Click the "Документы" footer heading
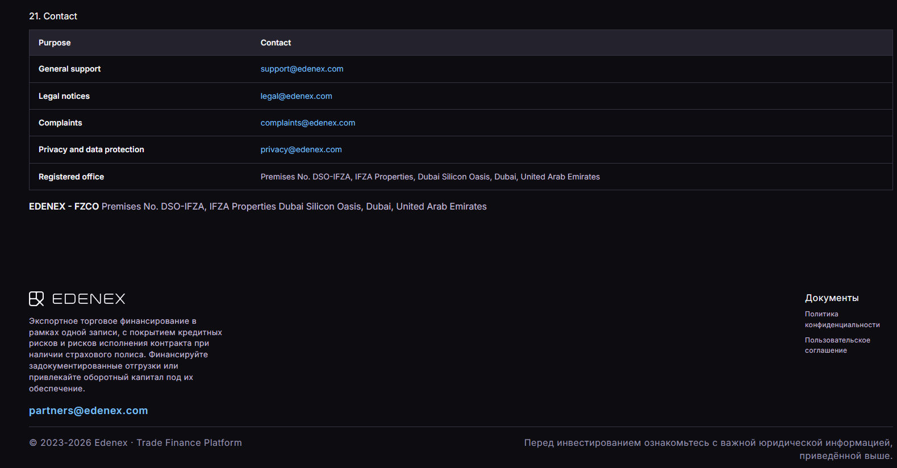Screen dimensions: 897x468 coord(832,298)
